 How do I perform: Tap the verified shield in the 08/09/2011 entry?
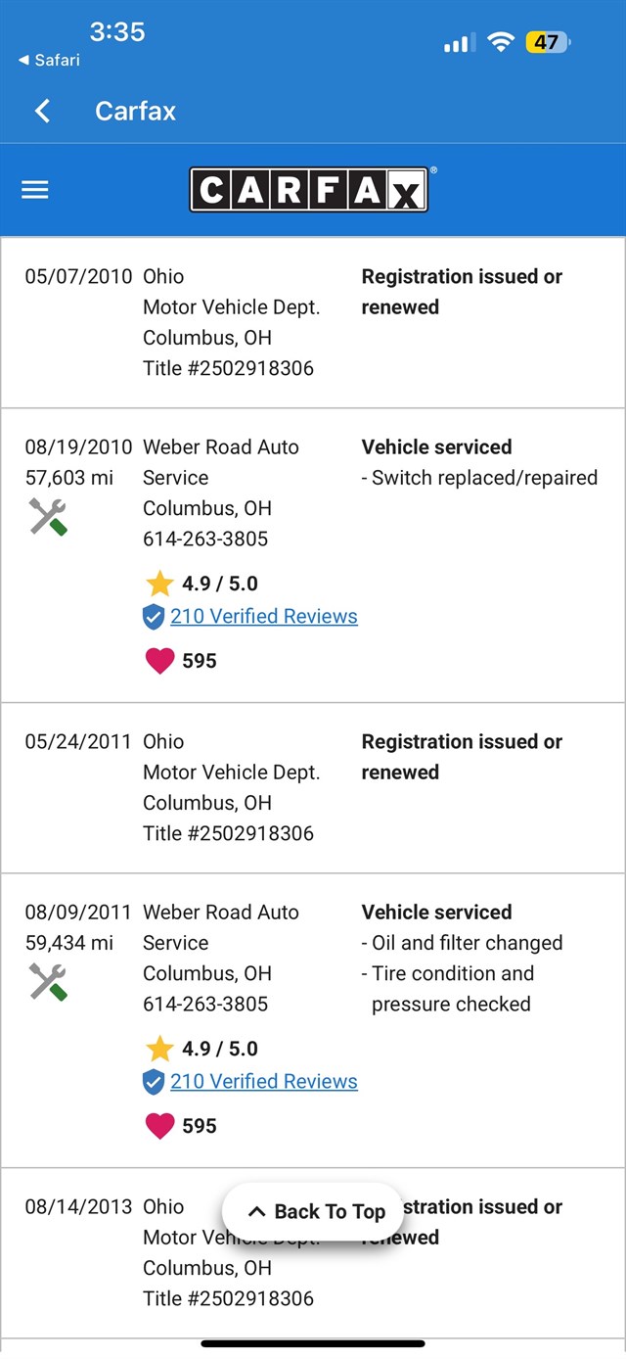(x=154, y=1082)
